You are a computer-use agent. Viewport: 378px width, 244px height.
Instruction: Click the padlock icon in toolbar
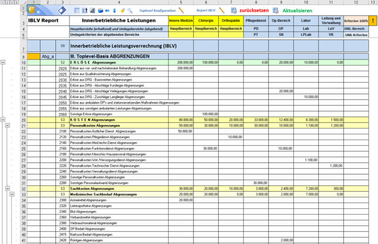123,10
